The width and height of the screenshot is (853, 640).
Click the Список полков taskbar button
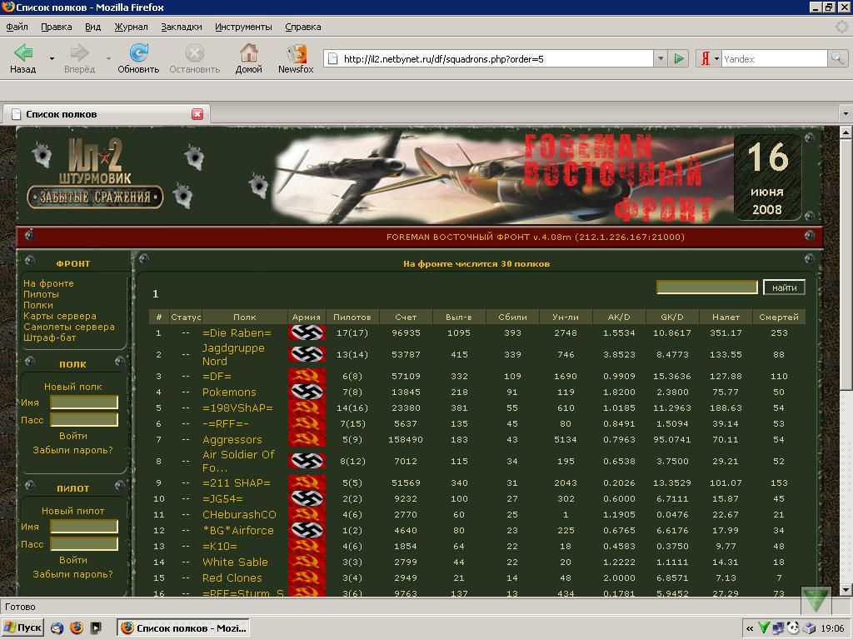(x=184, y=627)
